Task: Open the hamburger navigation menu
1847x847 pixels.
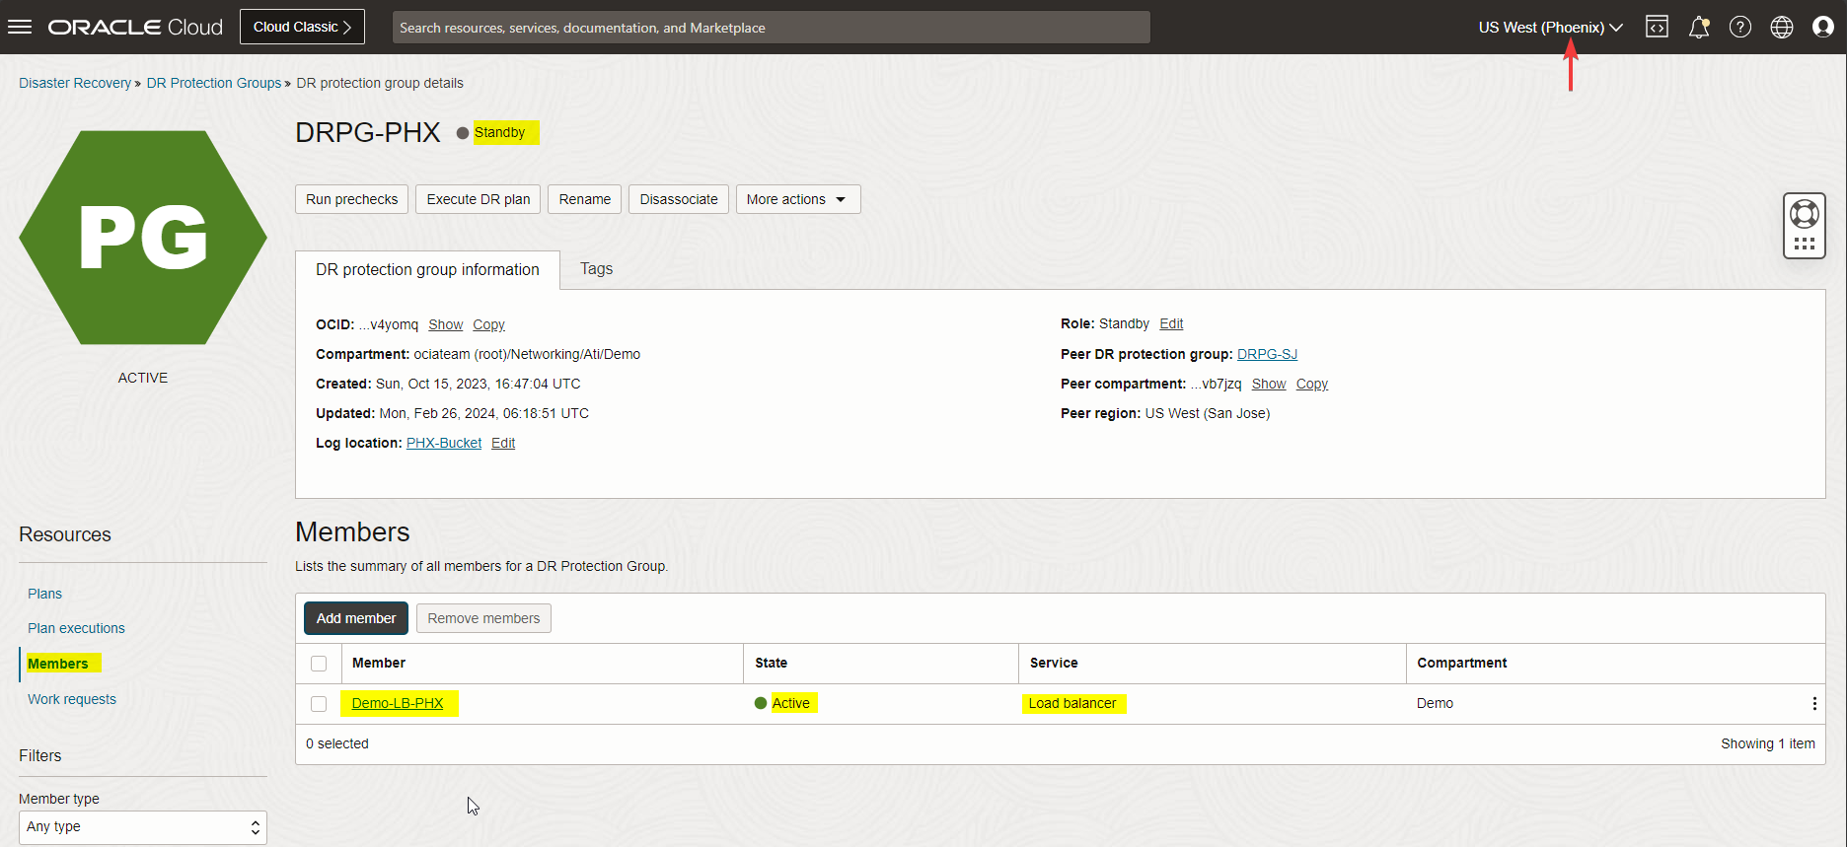Action: coord(20,27)
